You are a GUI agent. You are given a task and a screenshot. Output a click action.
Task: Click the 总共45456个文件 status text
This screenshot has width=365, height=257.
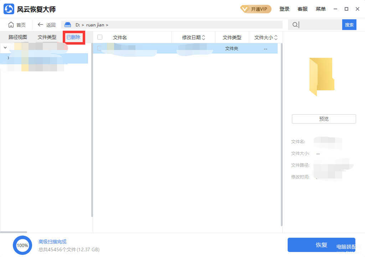tap(69, 250)
